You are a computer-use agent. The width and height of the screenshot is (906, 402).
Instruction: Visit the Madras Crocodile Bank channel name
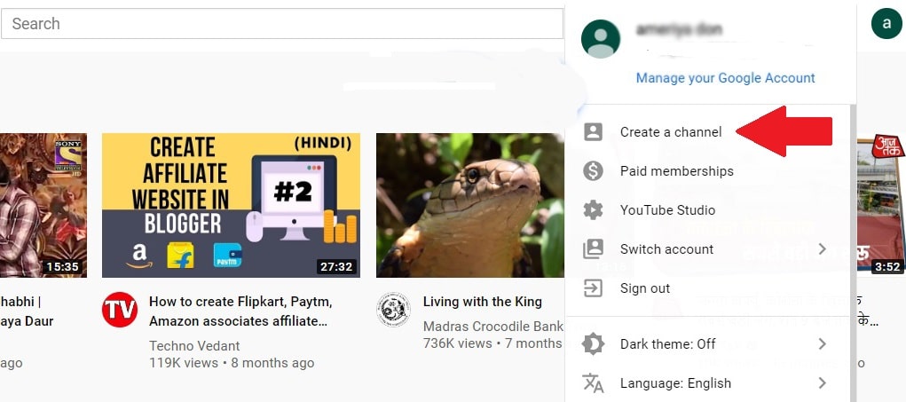[492, 327]
